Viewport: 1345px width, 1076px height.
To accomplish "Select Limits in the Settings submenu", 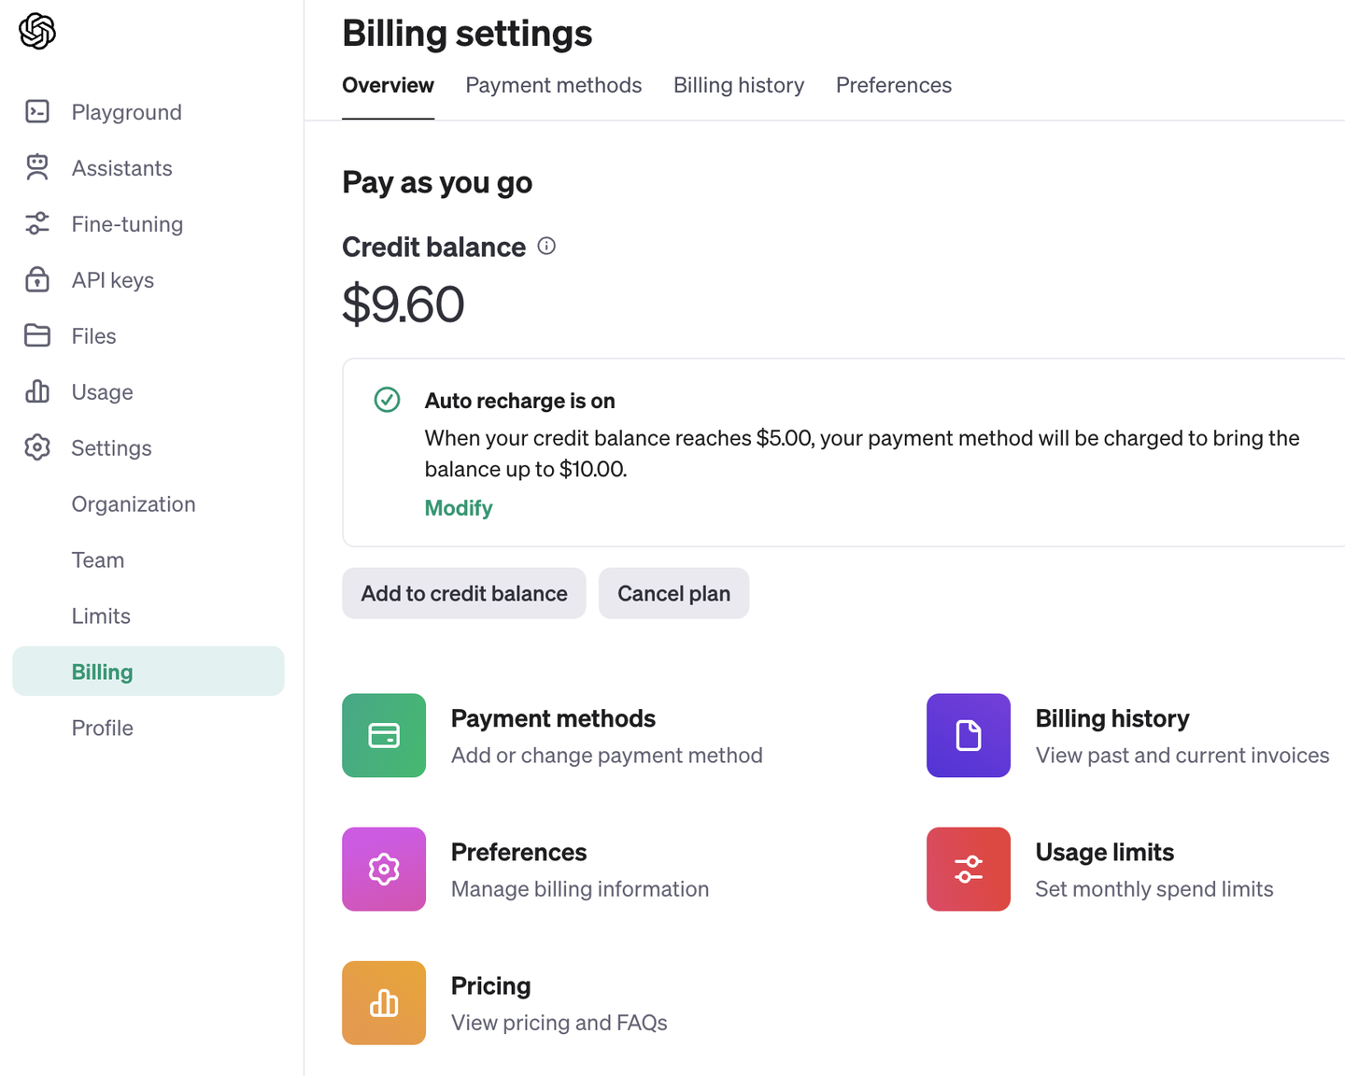I will [101, 616].
